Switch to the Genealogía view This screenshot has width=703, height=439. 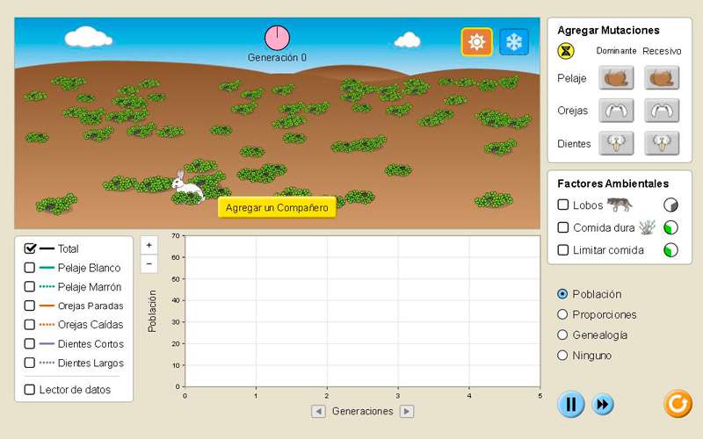[562, 335]
